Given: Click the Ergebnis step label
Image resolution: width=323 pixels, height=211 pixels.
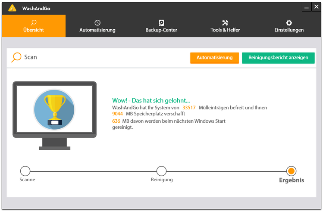Looking at the screenshot, I should coord(292,180).
